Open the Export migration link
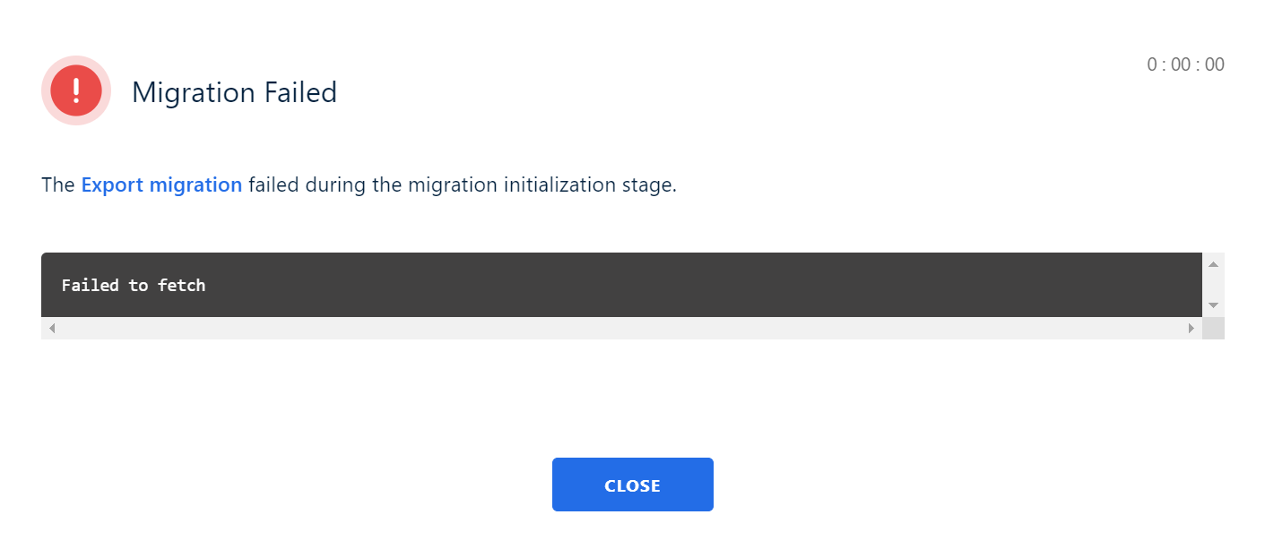The width and height of the screenshot is (1265, 549). (161, 185)
